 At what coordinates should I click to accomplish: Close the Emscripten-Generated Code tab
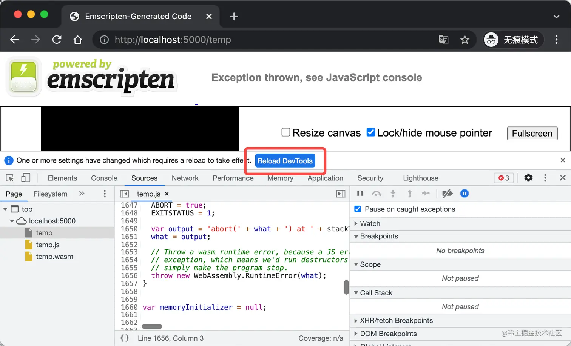[x=209, y=17]
